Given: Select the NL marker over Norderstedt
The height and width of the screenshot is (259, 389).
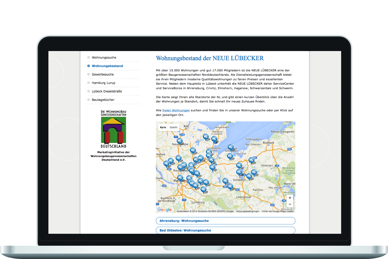Looking at the screenshot, I should [x=180, y=167].
